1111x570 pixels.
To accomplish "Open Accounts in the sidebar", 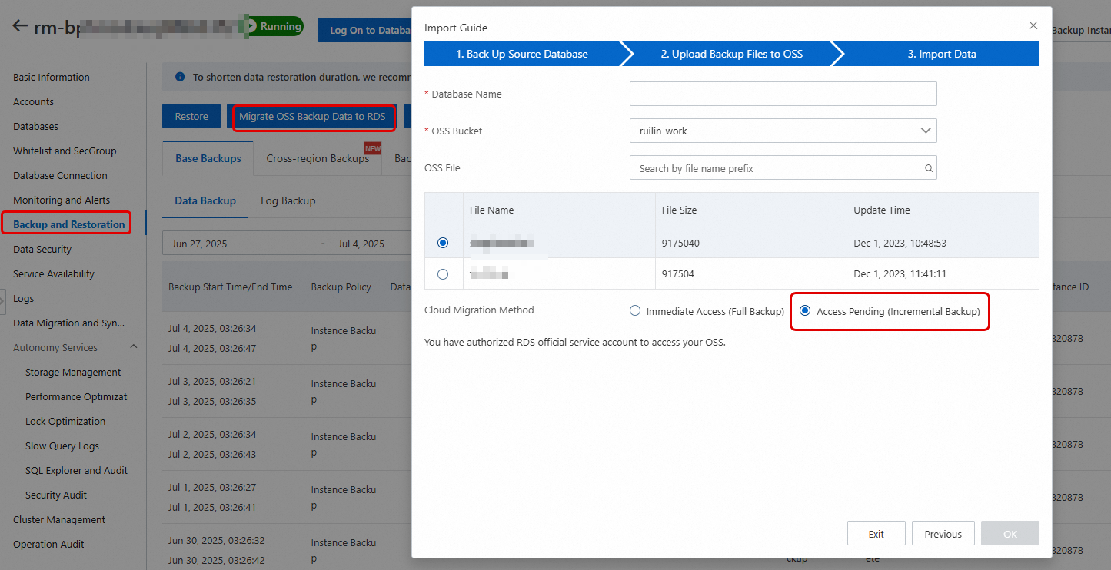I will [33, 101].
